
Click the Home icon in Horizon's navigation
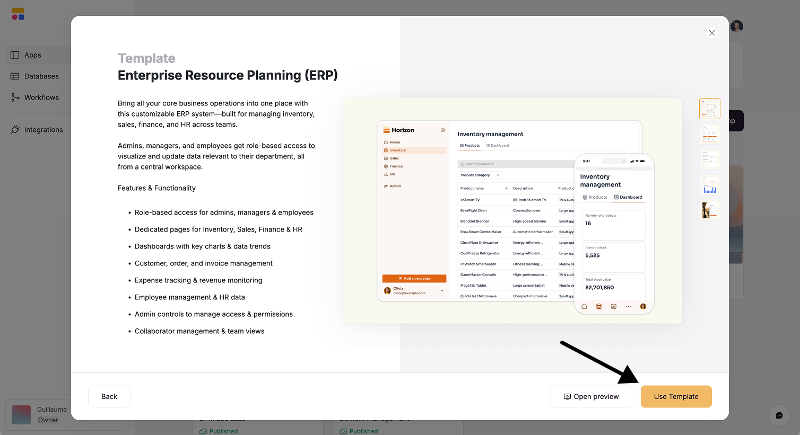[394, 142]
